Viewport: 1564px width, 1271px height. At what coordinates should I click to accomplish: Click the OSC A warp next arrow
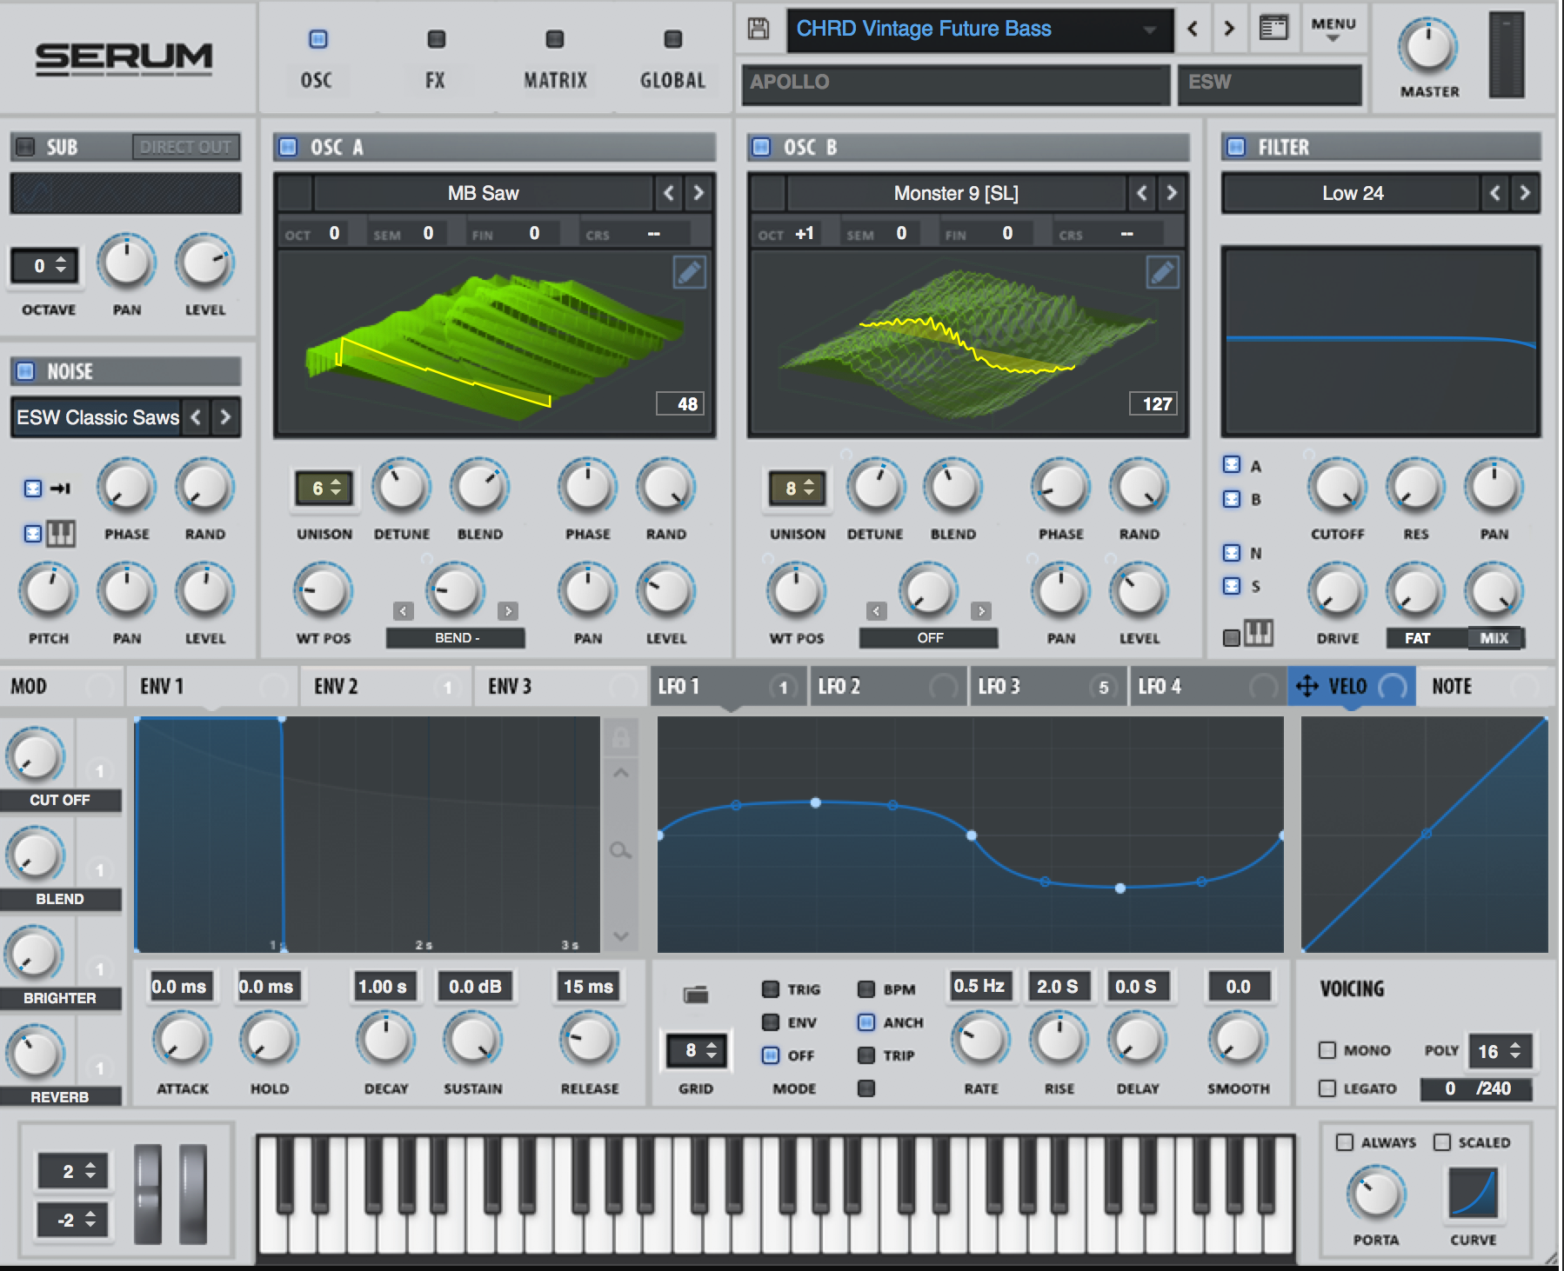(x=509, y=611)
